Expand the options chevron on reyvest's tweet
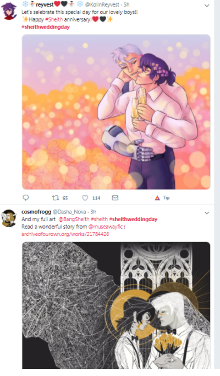 (207, 6)
